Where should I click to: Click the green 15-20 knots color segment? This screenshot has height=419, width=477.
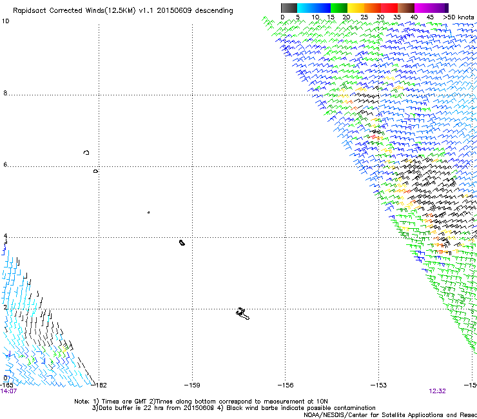coord(339,8)
